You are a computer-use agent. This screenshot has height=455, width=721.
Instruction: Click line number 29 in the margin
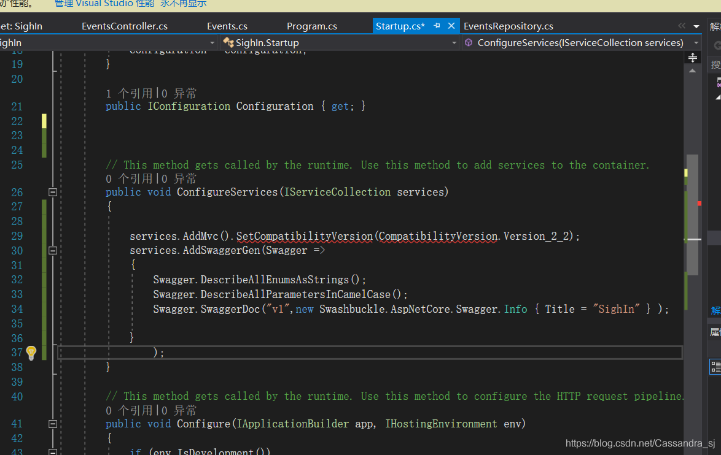click(17, 236)
